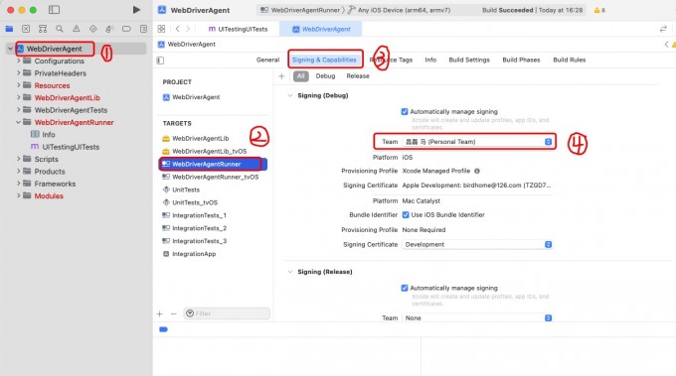Image resolution: width=676 pixels, height=376 pixels.
Task: Switch to Signing & Capabilities tab
Action: [x=324, y=60]
